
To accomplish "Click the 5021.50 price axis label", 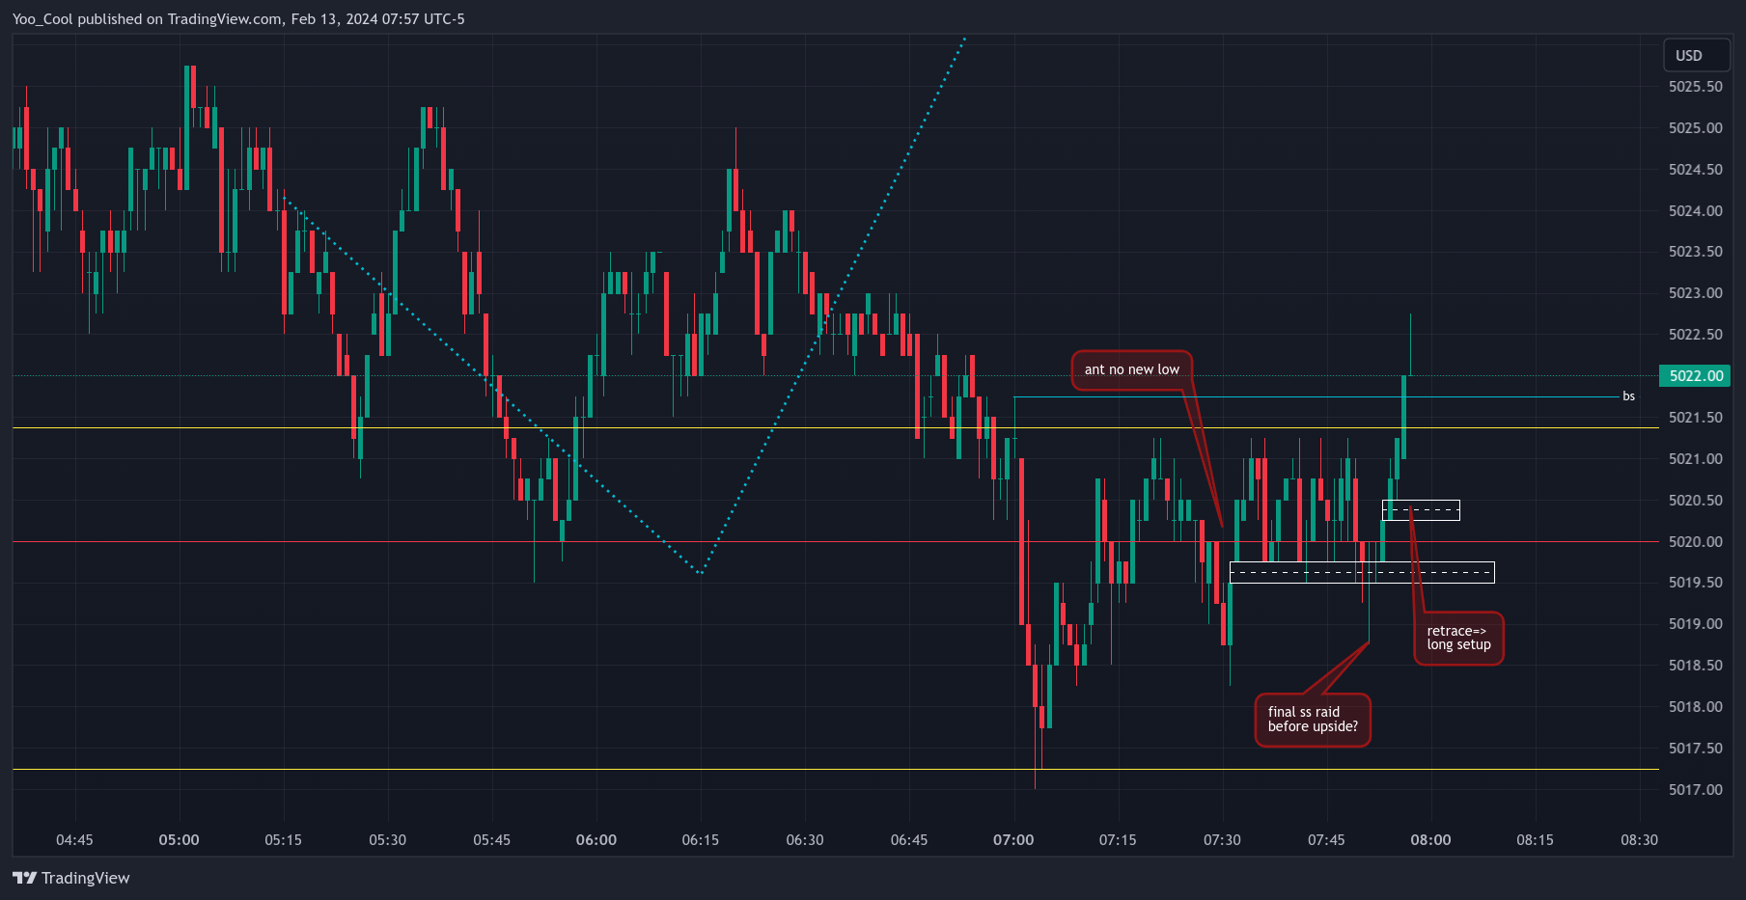I will coord(1696,418).
